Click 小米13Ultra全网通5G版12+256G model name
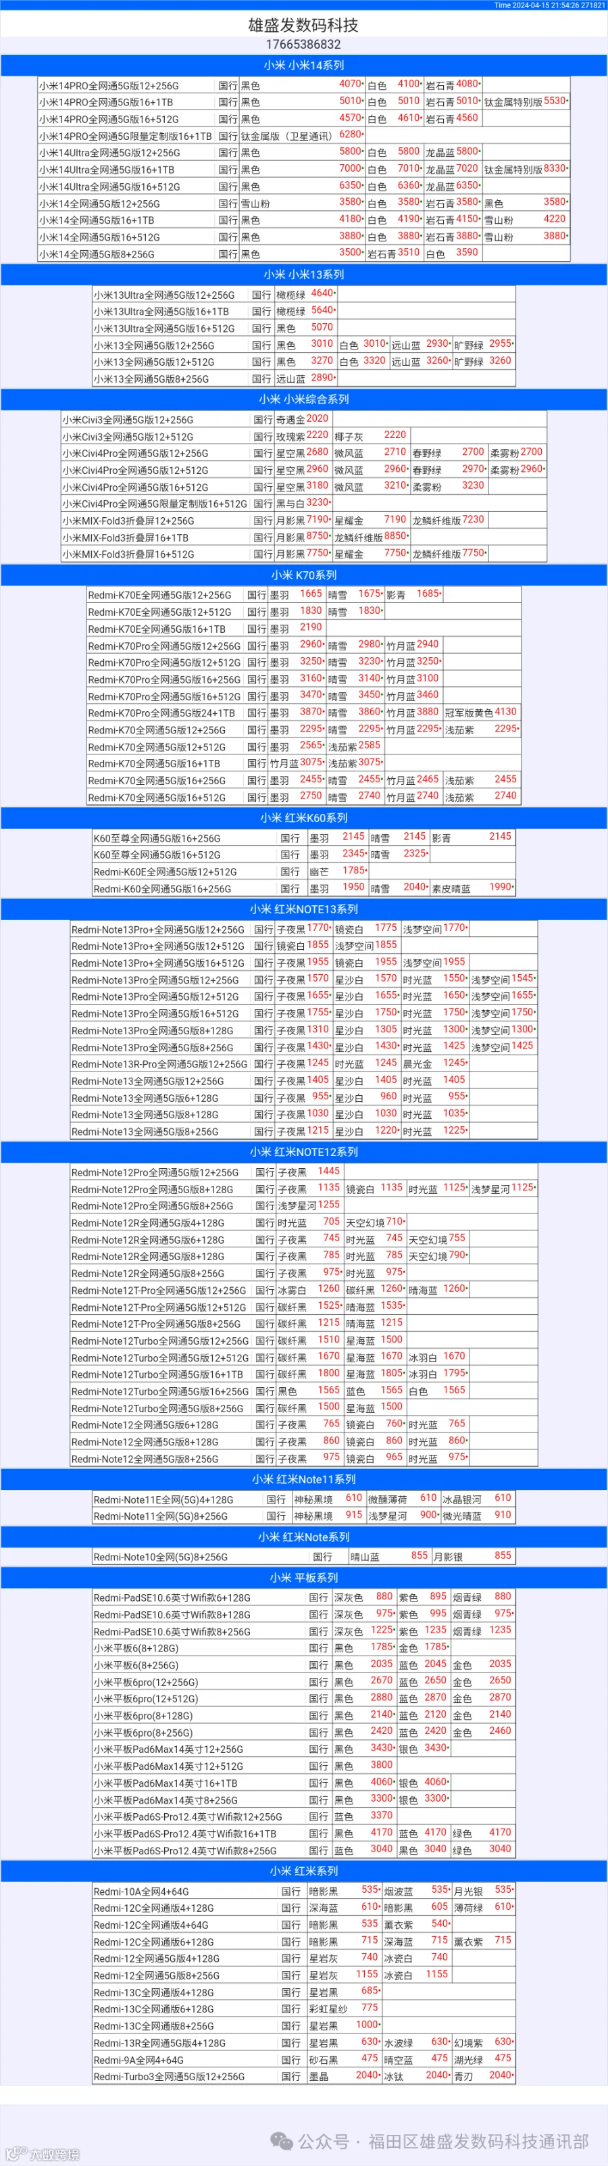Screen dimensions: 608x2166 coord(165,295)
